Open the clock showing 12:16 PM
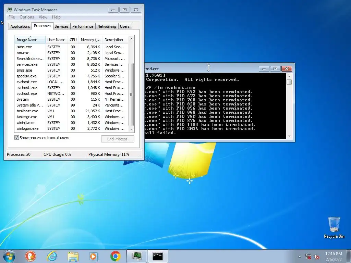The height and width of the screenshot is (263, 351). 334,254
